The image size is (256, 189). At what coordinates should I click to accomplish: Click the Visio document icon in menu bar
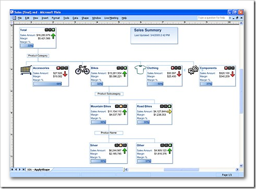click(13, 18)
